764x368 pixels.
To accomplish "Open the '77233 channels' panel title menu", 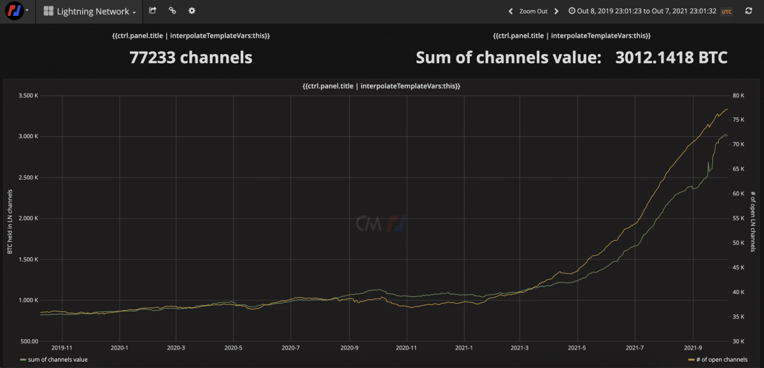I will click(x=190, y=36).
